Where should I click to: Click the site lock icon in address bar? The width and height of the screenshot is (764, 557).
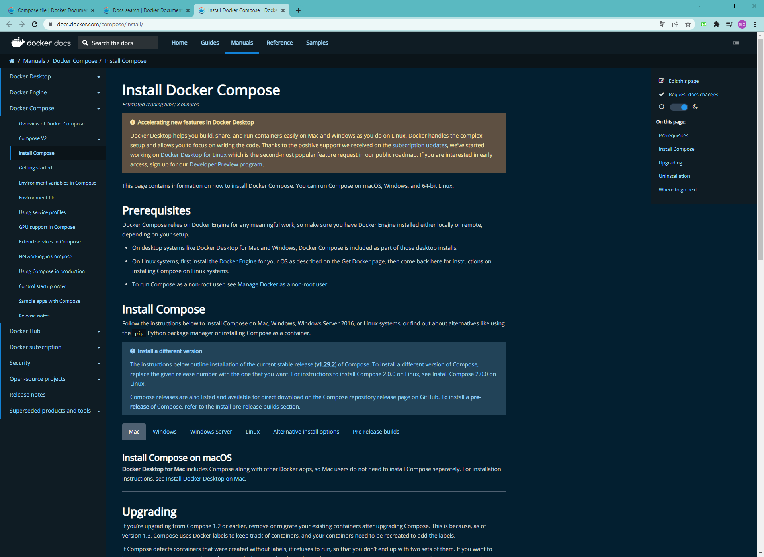pyautogui.click(x=51, y=24)
